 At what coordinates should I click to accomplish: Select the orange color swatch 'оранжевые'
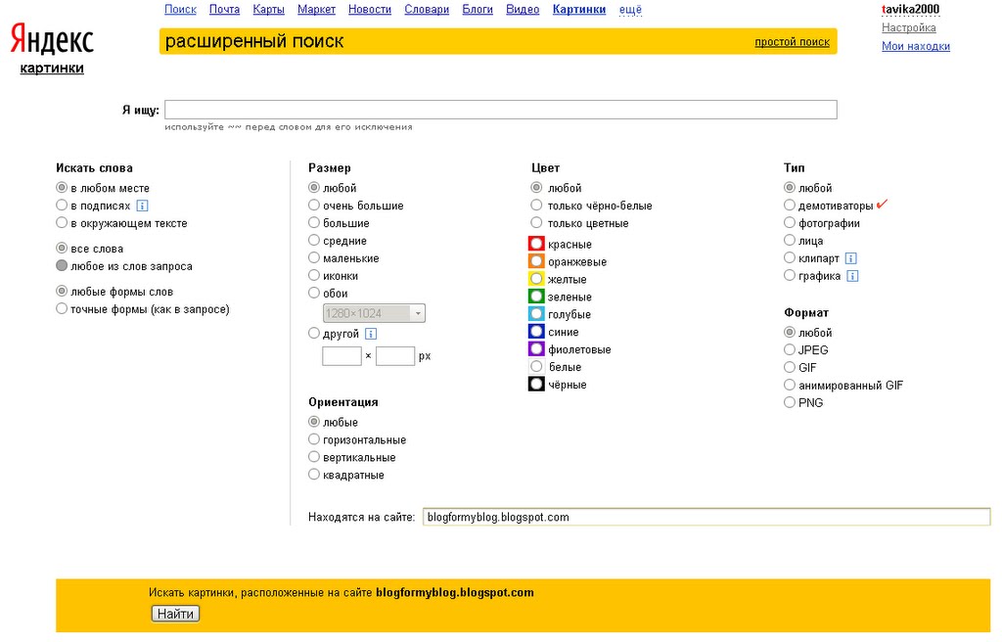536,261
